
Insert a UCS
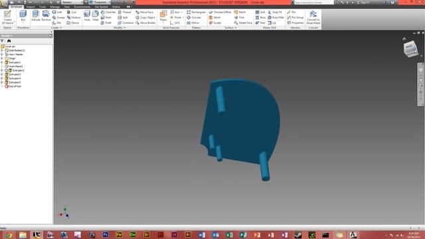[x=175, y=23]
